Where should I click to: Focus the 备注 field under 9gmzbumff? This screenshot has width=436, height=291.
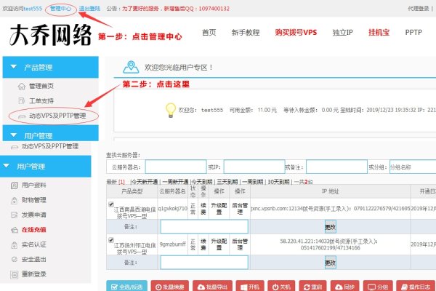[204, 263]
